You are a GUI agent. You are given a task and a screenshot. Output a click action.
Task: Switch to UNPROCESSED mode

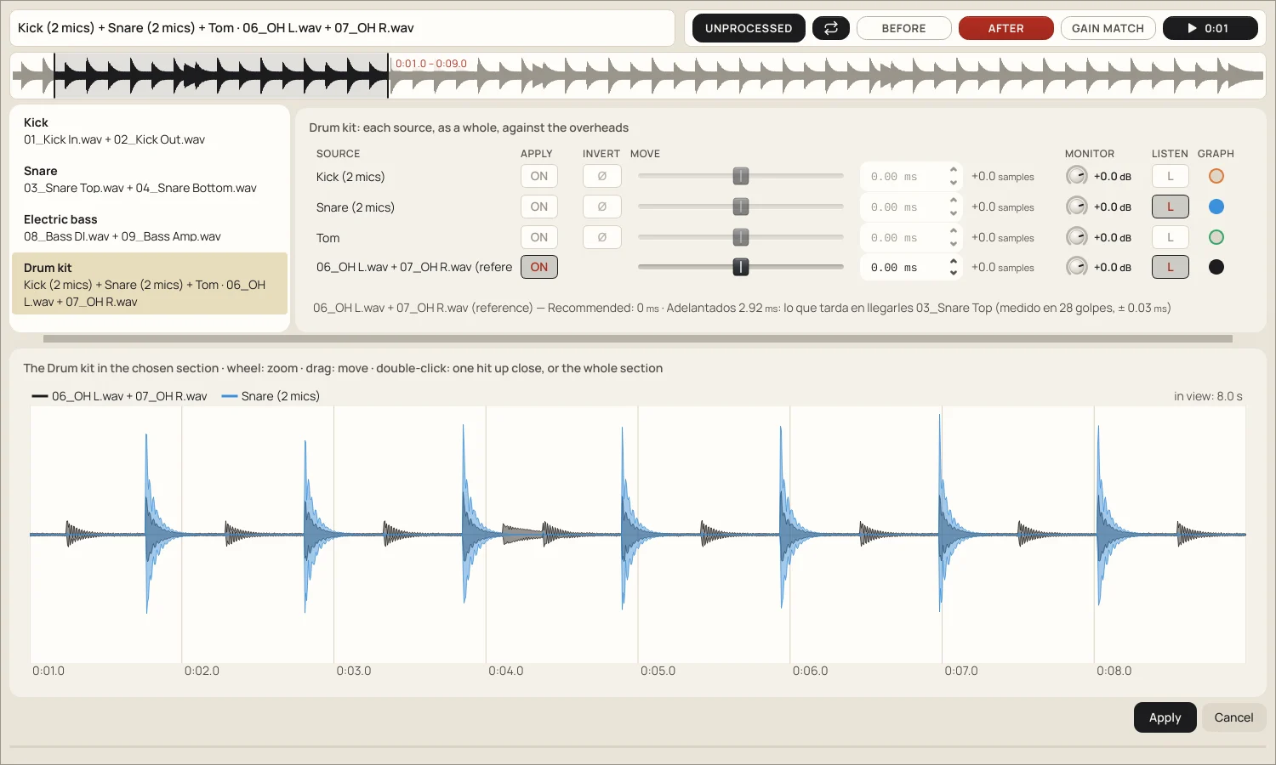point(749,28)
